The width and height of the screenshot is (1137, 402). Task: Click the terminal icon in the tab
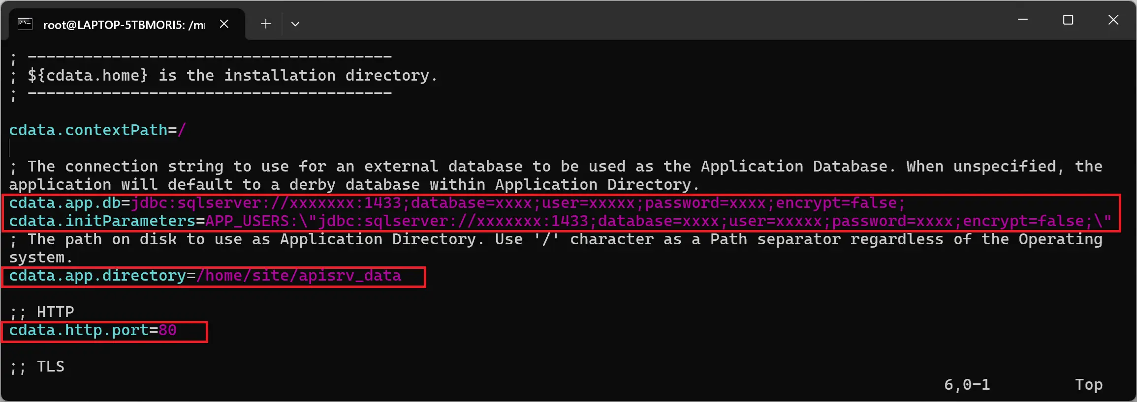(x=25, y=24)
